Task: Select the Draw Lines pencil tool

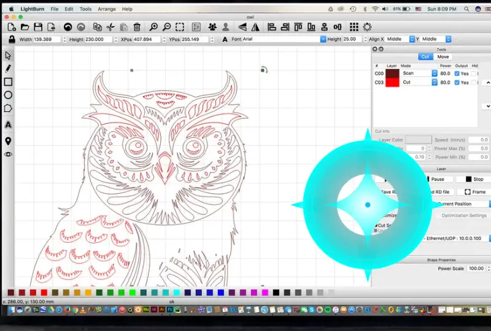Action: [x=8, y=69]
